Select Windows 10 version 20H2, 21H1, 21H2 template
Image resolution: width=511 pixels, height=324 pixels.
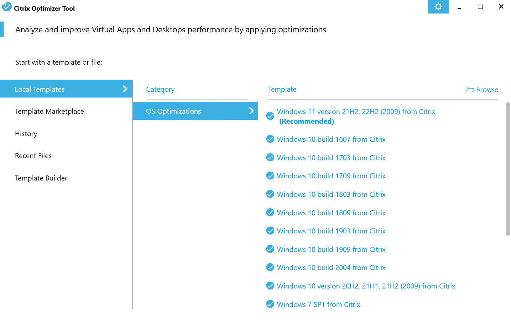(366, 286)
